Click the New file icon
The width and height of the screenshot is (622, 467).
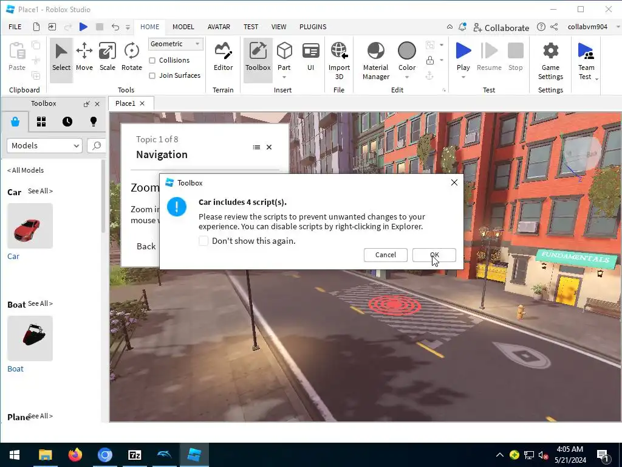pos(36,27)
